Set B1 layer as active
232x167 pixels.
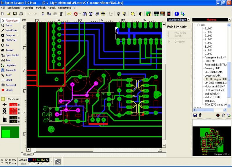[34, 164]
